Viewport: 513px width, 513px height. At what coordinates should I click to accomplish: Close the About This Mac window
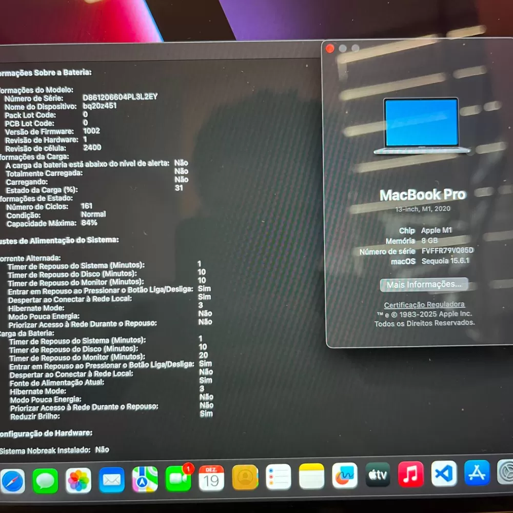(330, 49)
